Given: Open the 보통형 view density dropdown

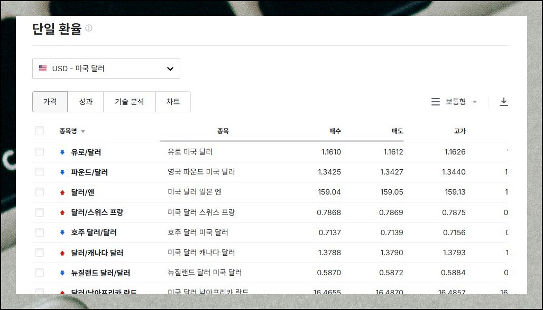Looking at the screenshot, I should tap(461, 102).
